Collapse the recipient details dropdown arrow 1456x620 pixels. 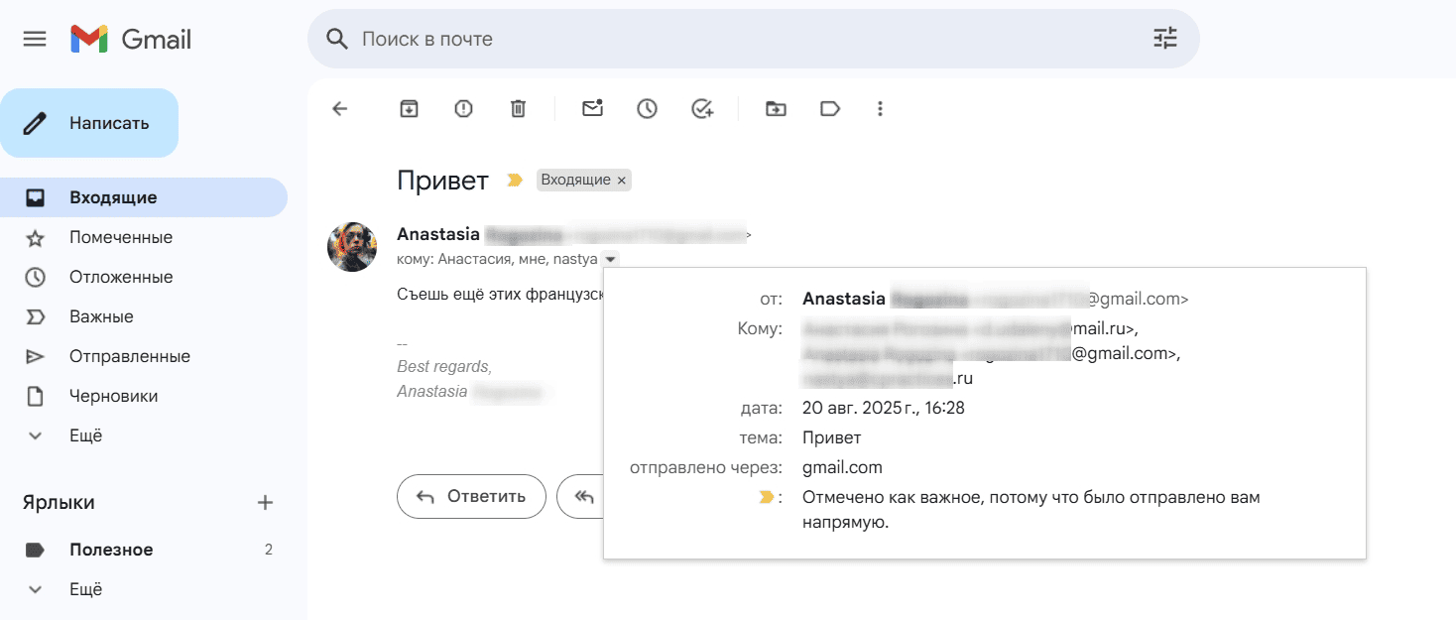click(611, 259)
